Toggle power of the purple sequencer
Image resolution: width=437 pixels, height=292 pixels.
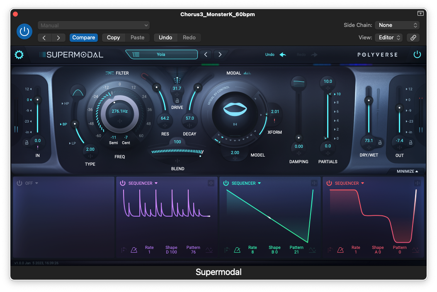coord(123,183)
